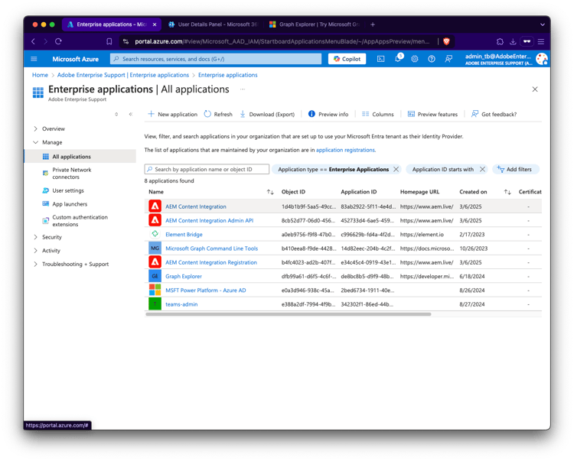The width and height of the screenshot is (574, 461).
Task: Open the Columns chooser
Action: coord(378,114)
